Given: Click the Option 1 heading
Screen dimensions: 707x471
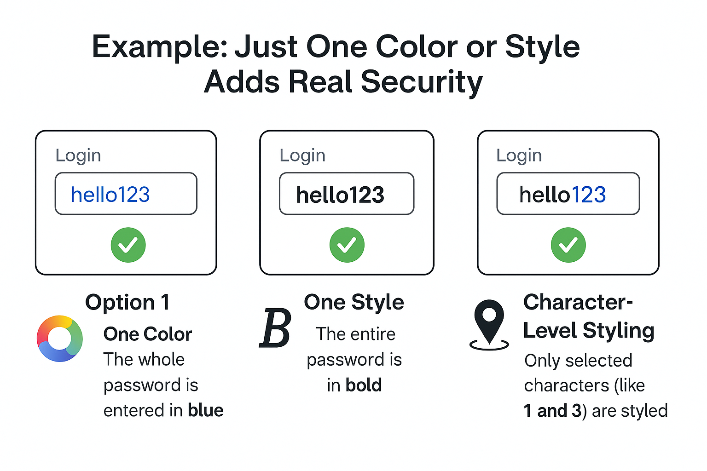Looking at the screenshot, I should pyautogui.click(x=127, y=303).
